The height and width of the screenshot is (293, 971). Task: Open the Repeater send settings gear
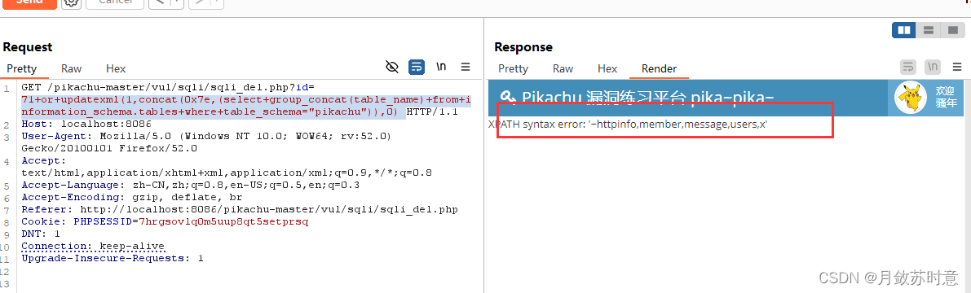71,2
